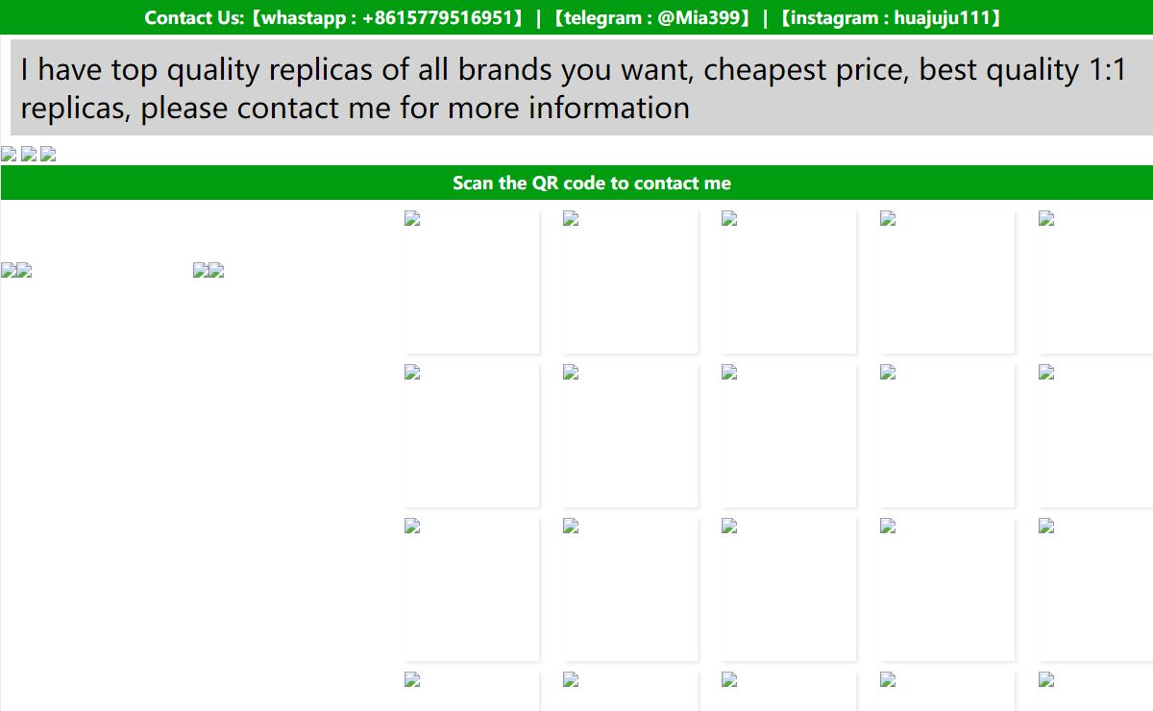Open the fourth product thumbnail in the top row
Viewport: 1153px width, 711px height.
tap(946, 281)
